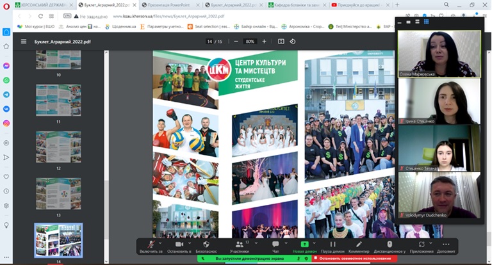Unmute microphone with Включить зв button

pyautogui.click(x=151, y=247)
